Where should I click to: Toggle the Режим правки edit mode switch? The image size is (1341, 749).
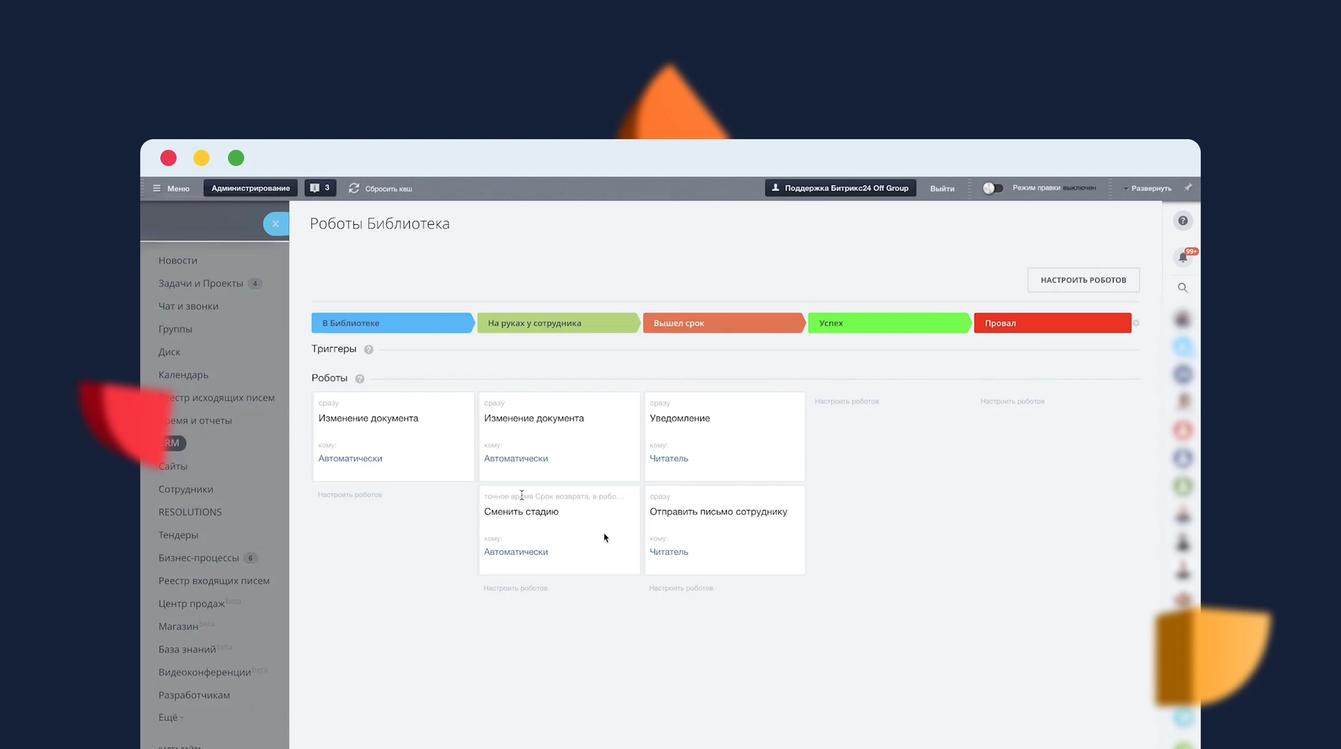(993, 188)
